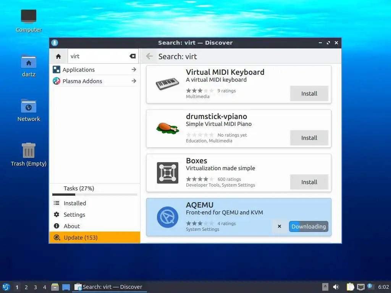Select the Installed sidebar item
This screenshot has width=391, height=293.
[x=95, y=203]
